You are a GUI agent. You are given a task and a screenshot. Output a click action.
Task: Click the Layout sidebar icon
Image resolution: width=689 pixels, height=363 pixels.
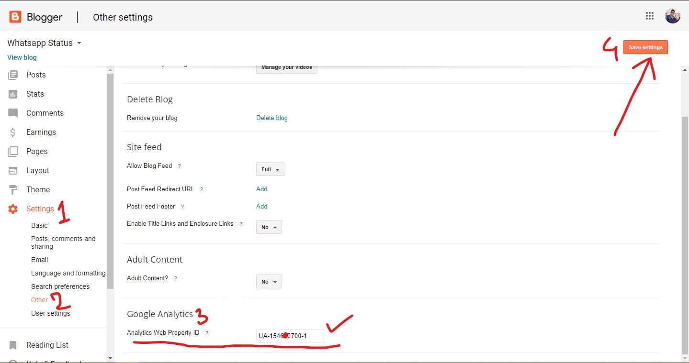tap(13, 171)
